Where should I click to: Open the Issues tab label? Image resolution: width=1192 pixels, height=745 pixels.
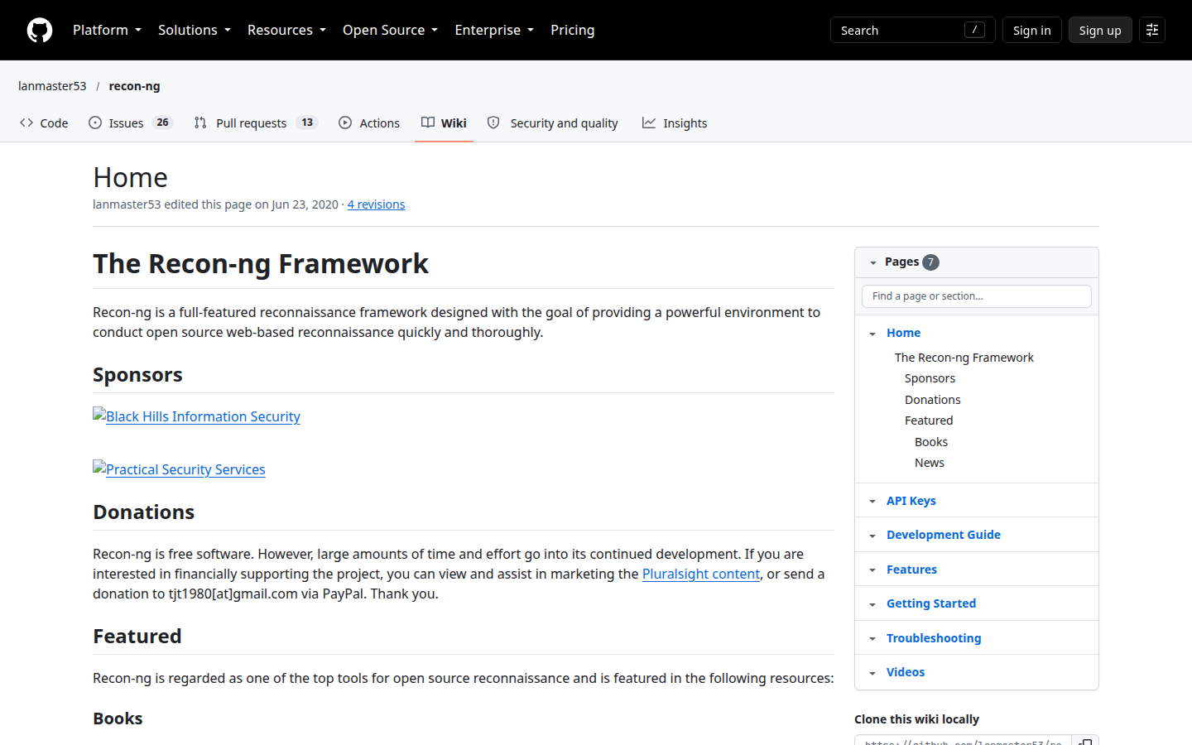(x=126, y=123)
